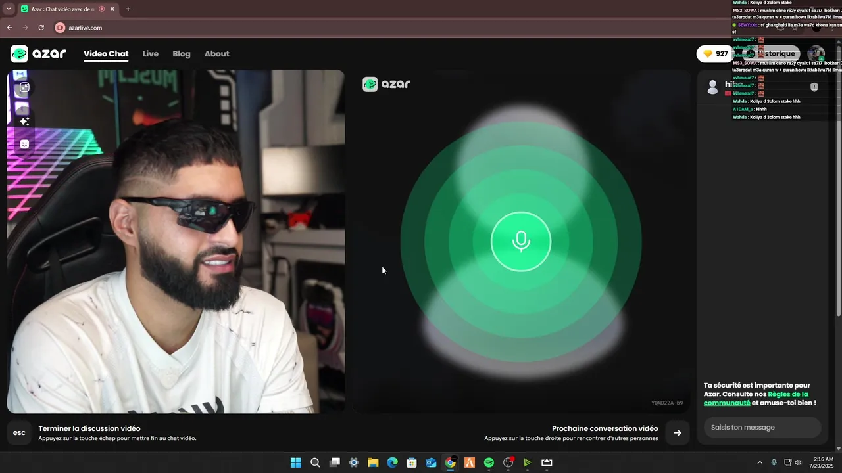Toggle the green microphone button

coord(521,242)
